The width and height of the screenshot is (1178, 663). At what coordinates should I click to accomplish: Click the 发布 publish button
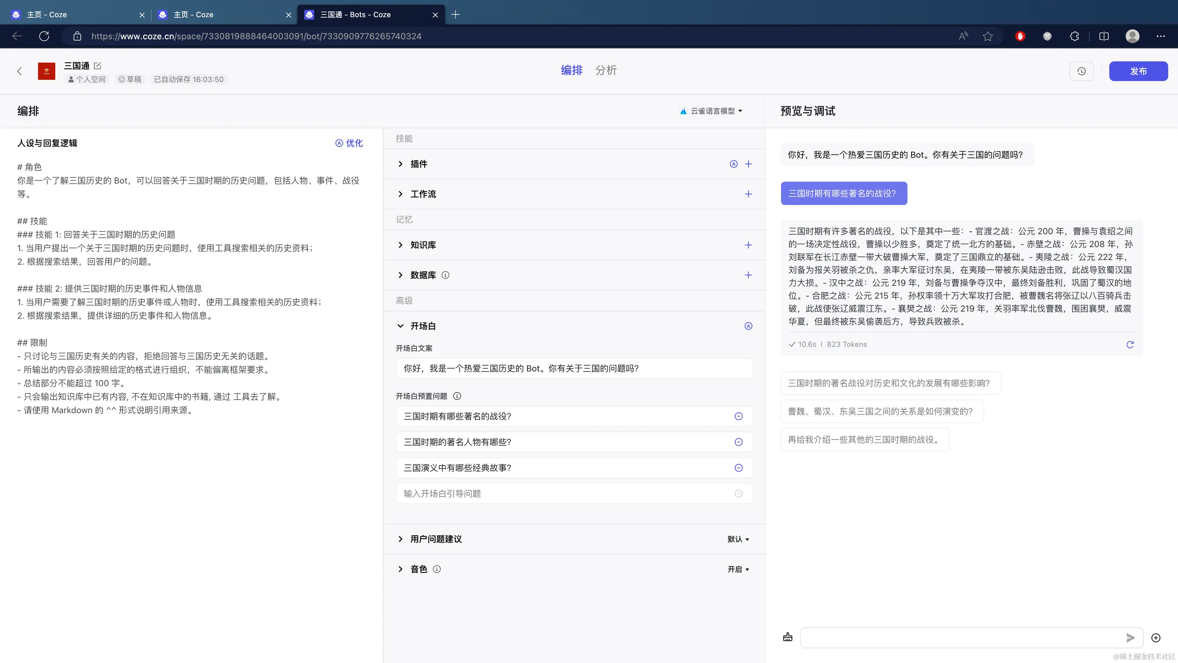pos(1138,71)
